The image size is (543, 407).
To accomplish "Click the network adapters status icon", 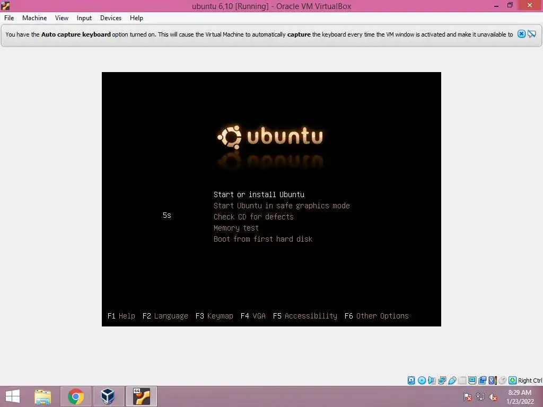I will coord(442,381).
